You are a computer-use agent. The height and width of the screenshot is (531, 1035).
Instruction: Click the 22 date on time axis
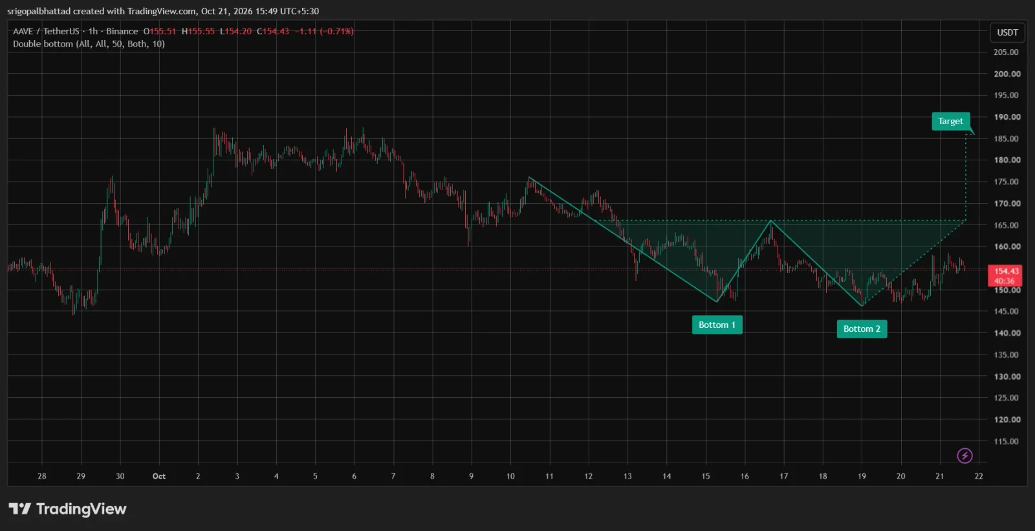pos(979,476)
